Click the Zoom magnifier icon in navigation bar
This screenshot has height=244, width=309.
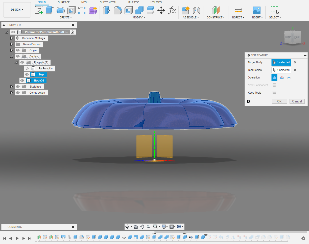click(x=149, y=227)
